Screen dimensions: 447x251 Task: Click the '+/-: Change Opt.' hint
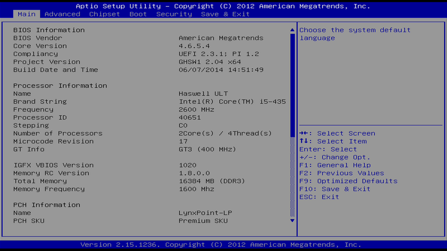[335, 158]
